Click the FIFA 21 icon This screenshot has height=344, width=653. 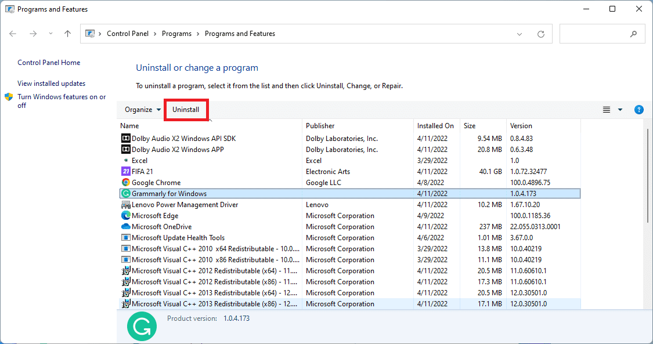tap(125, 171)
